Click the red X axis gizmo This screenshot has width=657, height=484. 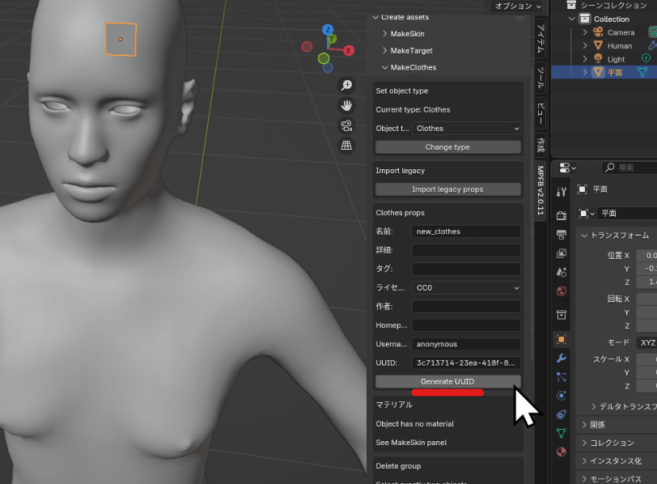[x=349, y=50]
